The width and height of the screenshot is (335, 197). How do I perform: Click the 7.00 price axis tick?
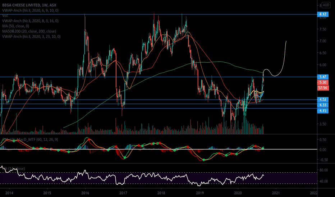(x=323, y=41)
